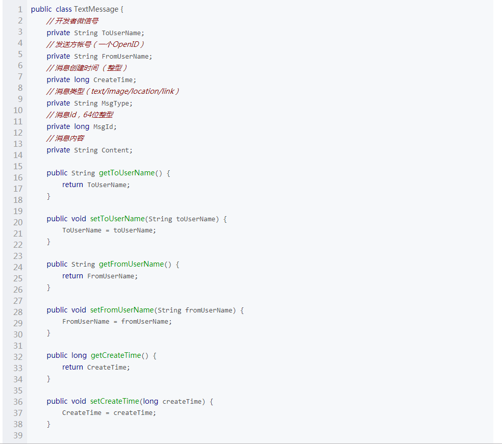The height and width of the screenshot is (444, 502).
Task: Click the line 'return ToUserName;'
Action: tap(96, 185)
